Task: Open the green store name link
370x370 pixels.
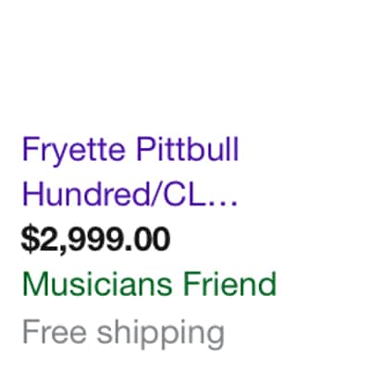Action: (x=150, y=284)
